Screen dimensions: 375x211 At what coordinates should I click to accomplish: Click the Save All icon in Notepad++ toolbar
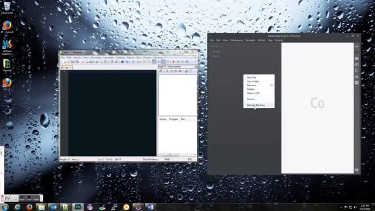pyautogui.click(x=77, y=62)
